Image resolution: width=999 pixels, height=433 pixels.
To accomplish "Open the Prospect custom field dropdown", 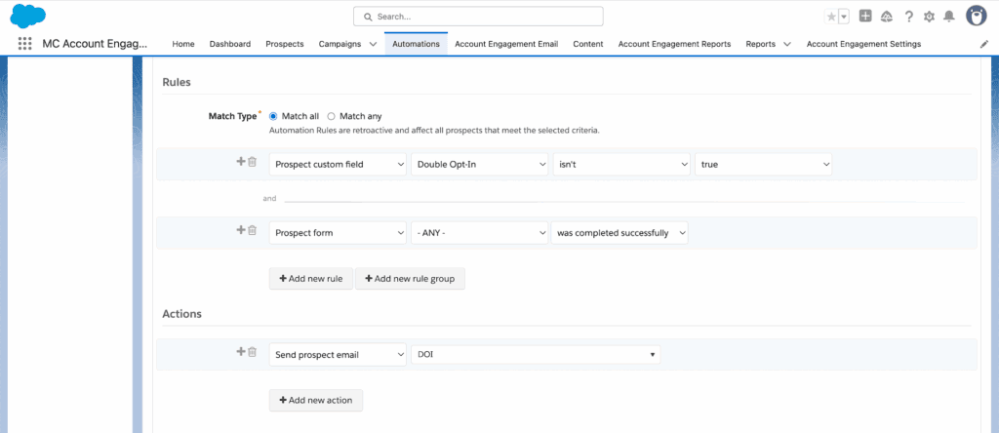I will 338,164.
